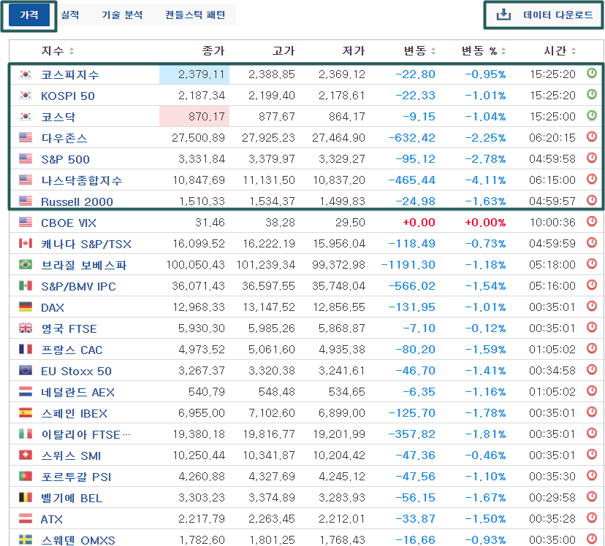Click the Belgium flag beside 벨기에 BEL

pos(26,497)
